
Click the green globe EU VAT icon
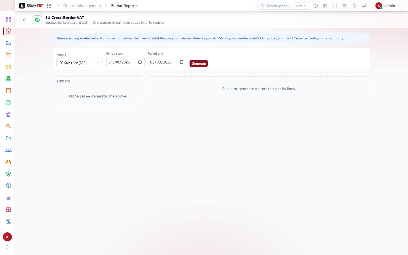(37, 20)
